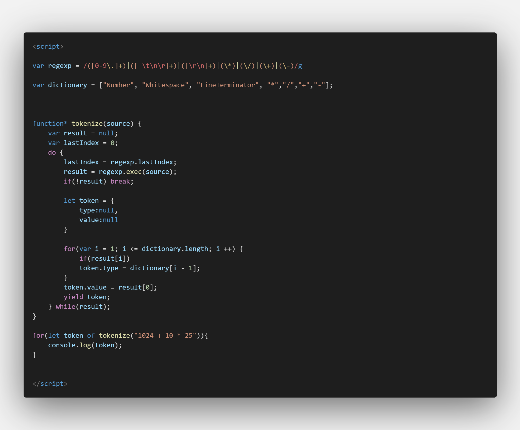Click the regexp variable name
The height and width of the screenshot is (430, 520).
tap(60, 66)
